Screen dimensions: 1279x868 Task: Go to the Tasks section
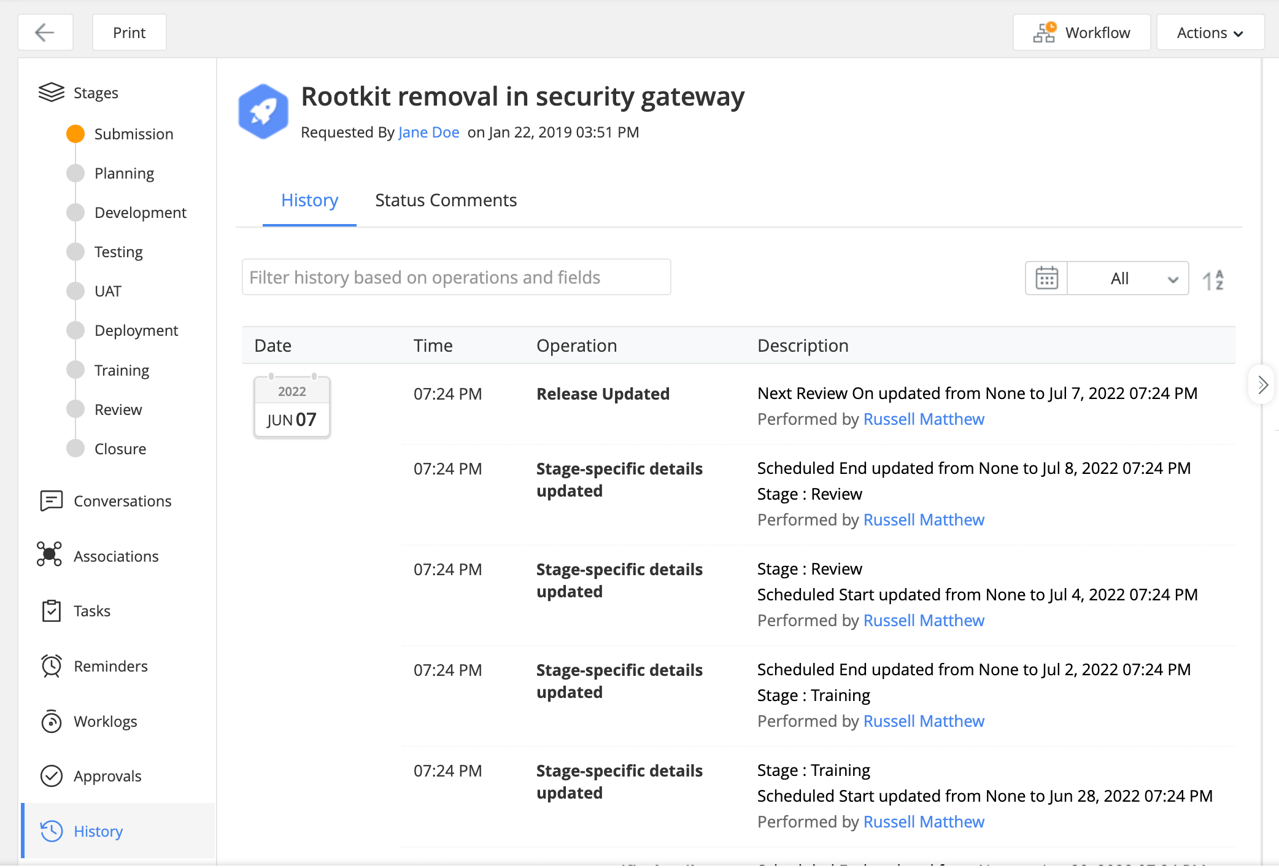click(92, 611)
